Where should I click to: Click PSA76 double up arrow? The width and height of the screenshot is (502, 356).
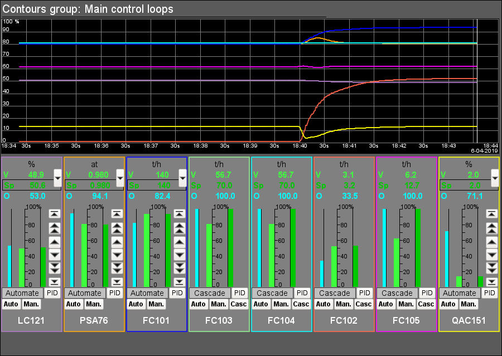coord(117,228)
